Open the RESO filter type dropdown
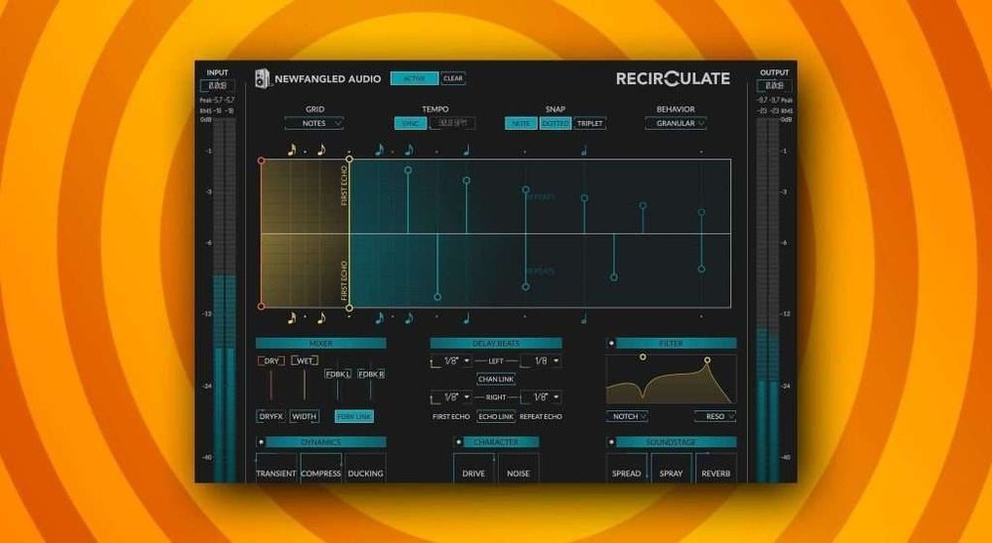This screenshot has height=543, width=992. (715, 416)
